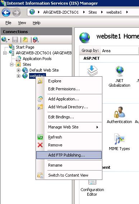
Task: Click the ASP.NET group header
Action: (x=92, y=58)
